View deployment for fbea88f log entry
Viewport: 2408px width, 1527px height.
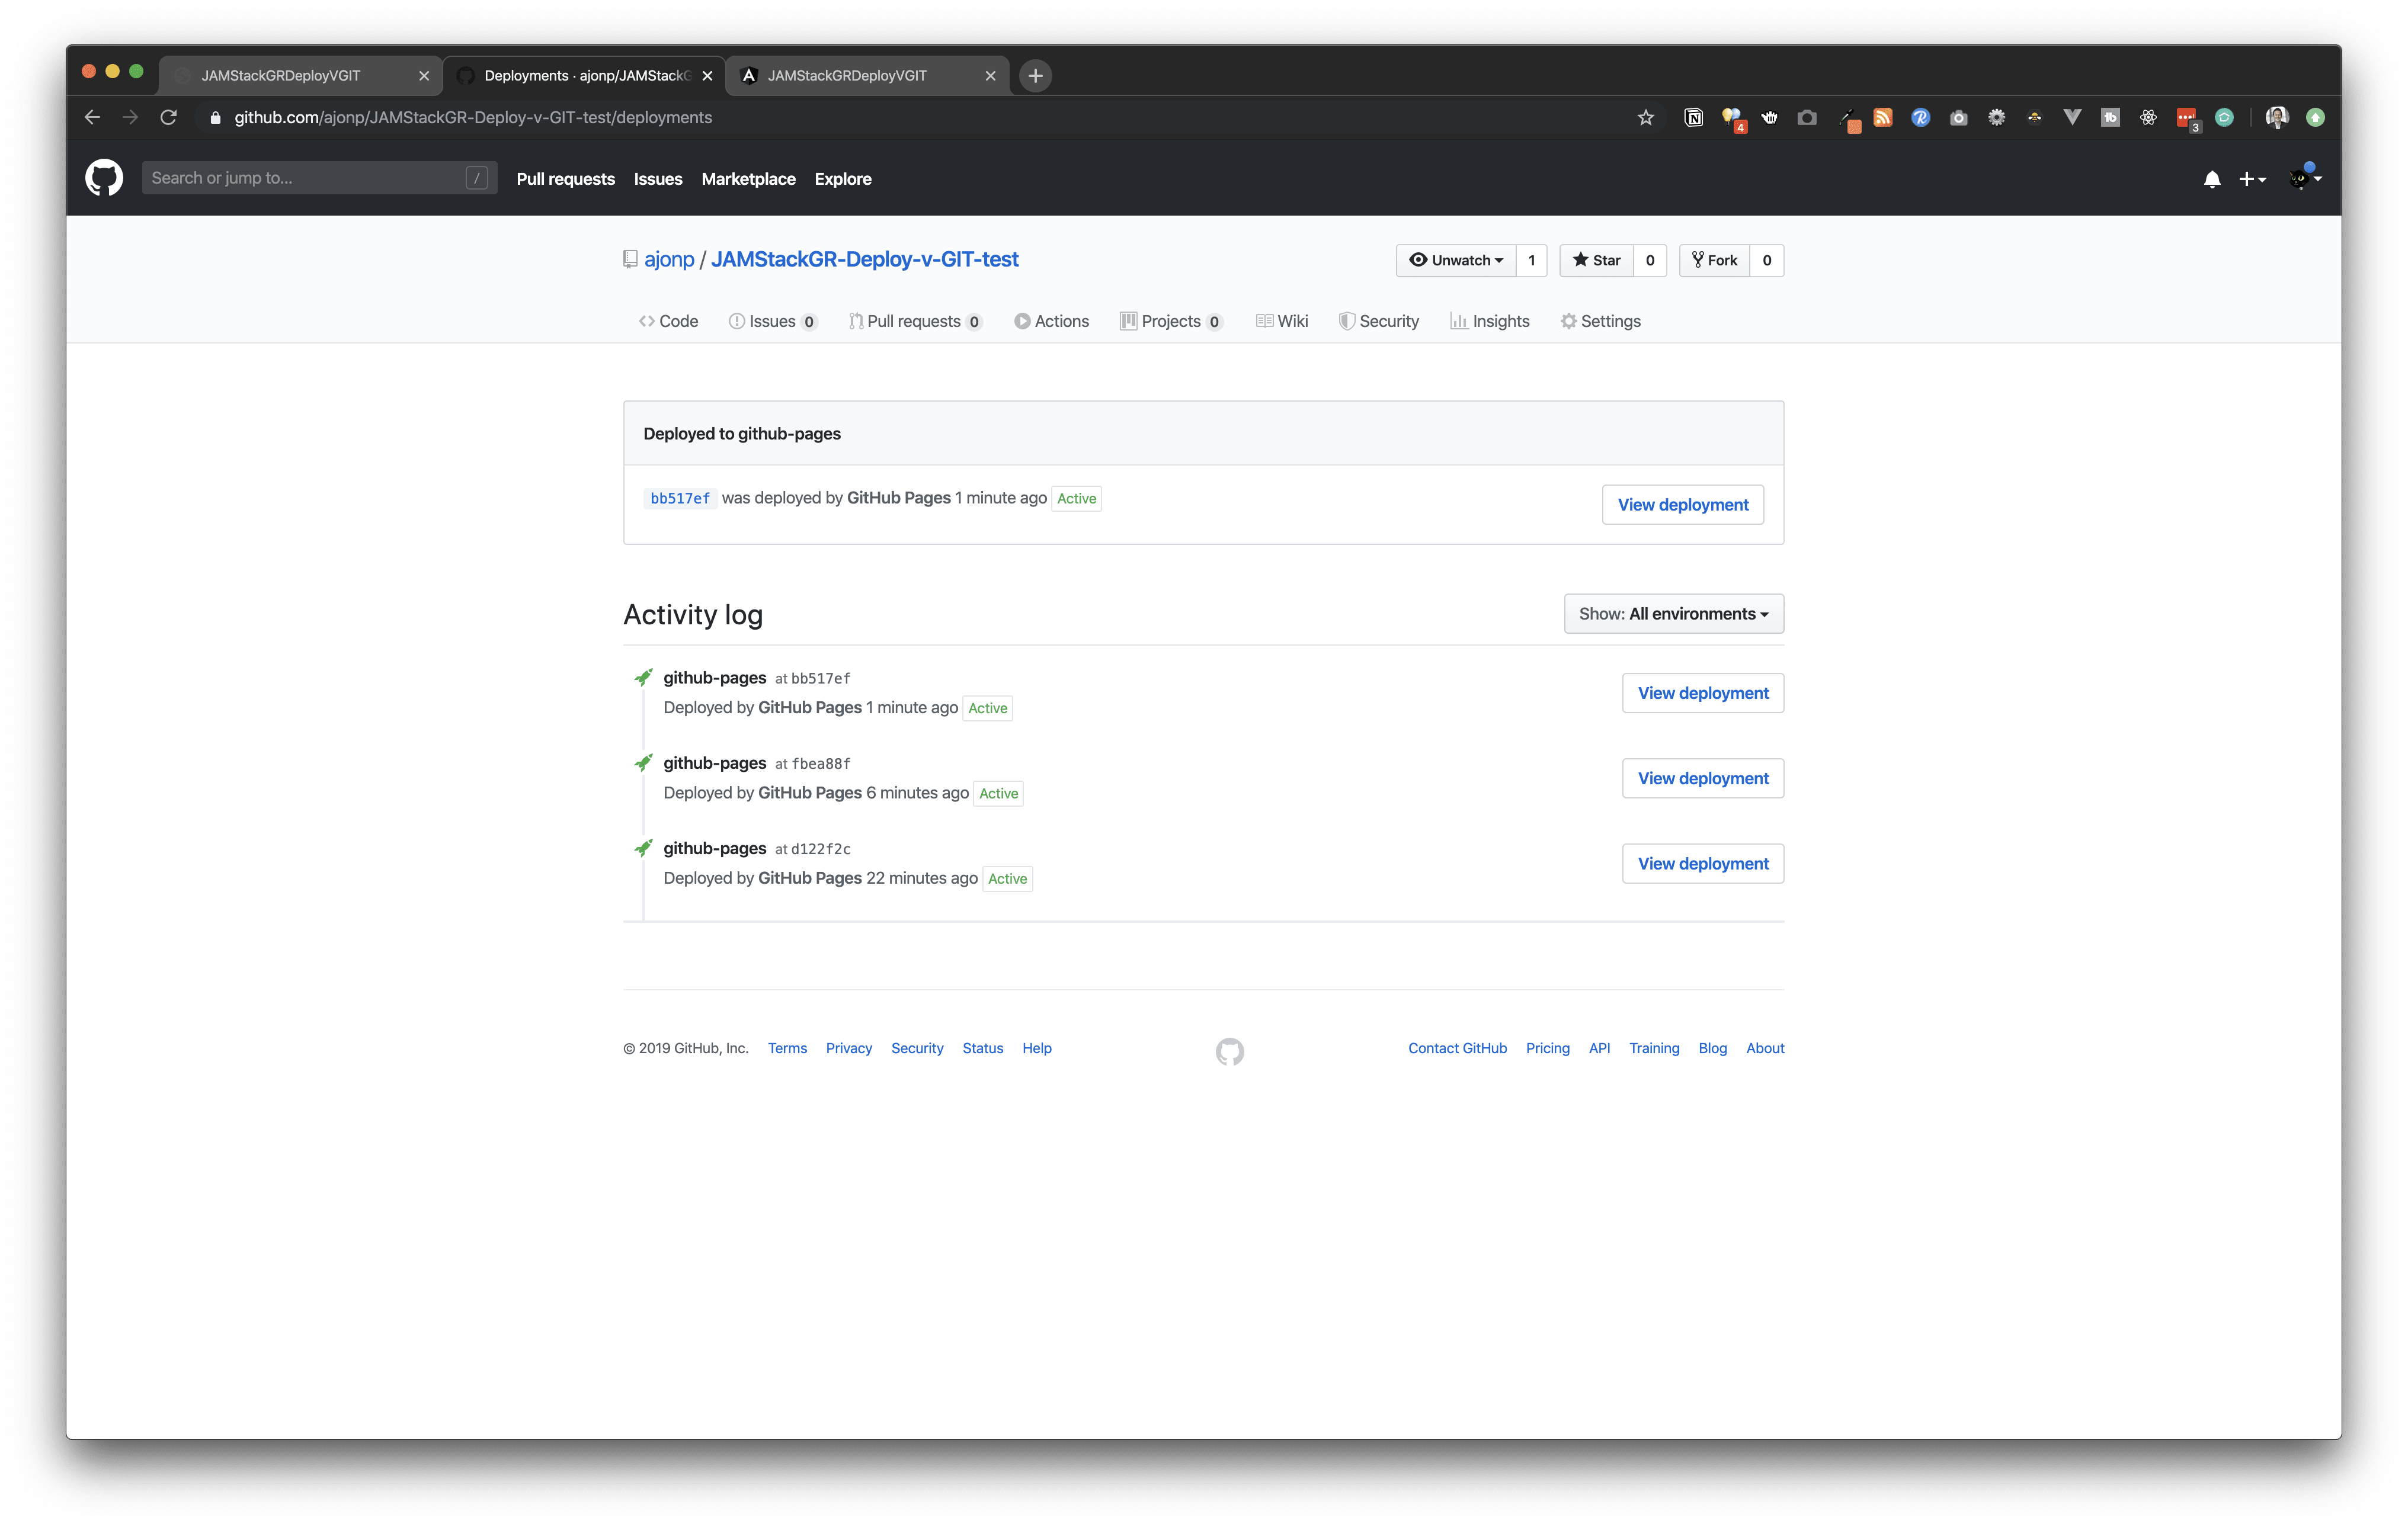1703,778
